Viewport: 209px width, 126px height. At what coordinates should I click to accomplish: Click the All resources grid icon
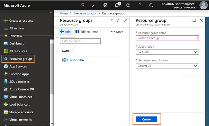click(x=6, y=51)
